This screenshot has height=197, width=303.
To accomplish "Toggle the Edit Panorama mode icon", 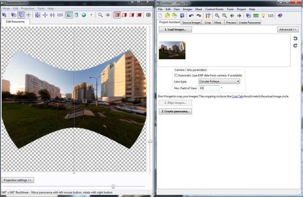I will (x=21, y=15).
